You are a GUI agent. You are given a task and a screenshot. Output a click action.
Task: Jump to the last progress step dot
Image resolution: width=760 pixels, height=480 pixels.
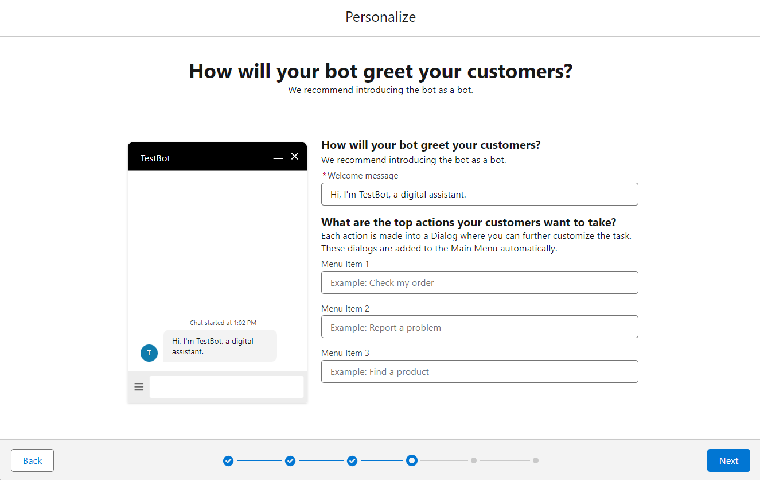(536, 460)
